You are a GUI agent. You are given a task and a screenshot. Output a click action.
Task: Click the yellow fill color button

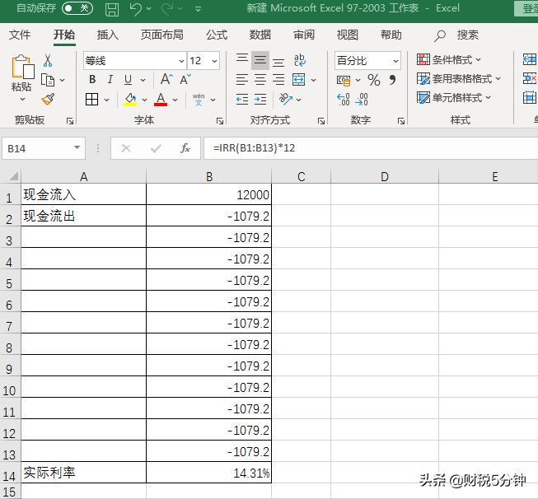tap(130, 100)
